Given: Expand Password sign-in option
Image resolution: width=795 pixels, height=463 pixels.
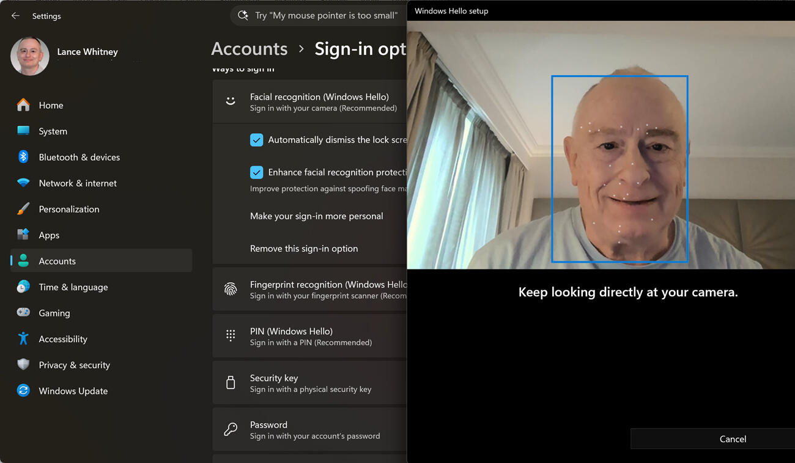Looking at the screenshot, I should coord(309,429).
